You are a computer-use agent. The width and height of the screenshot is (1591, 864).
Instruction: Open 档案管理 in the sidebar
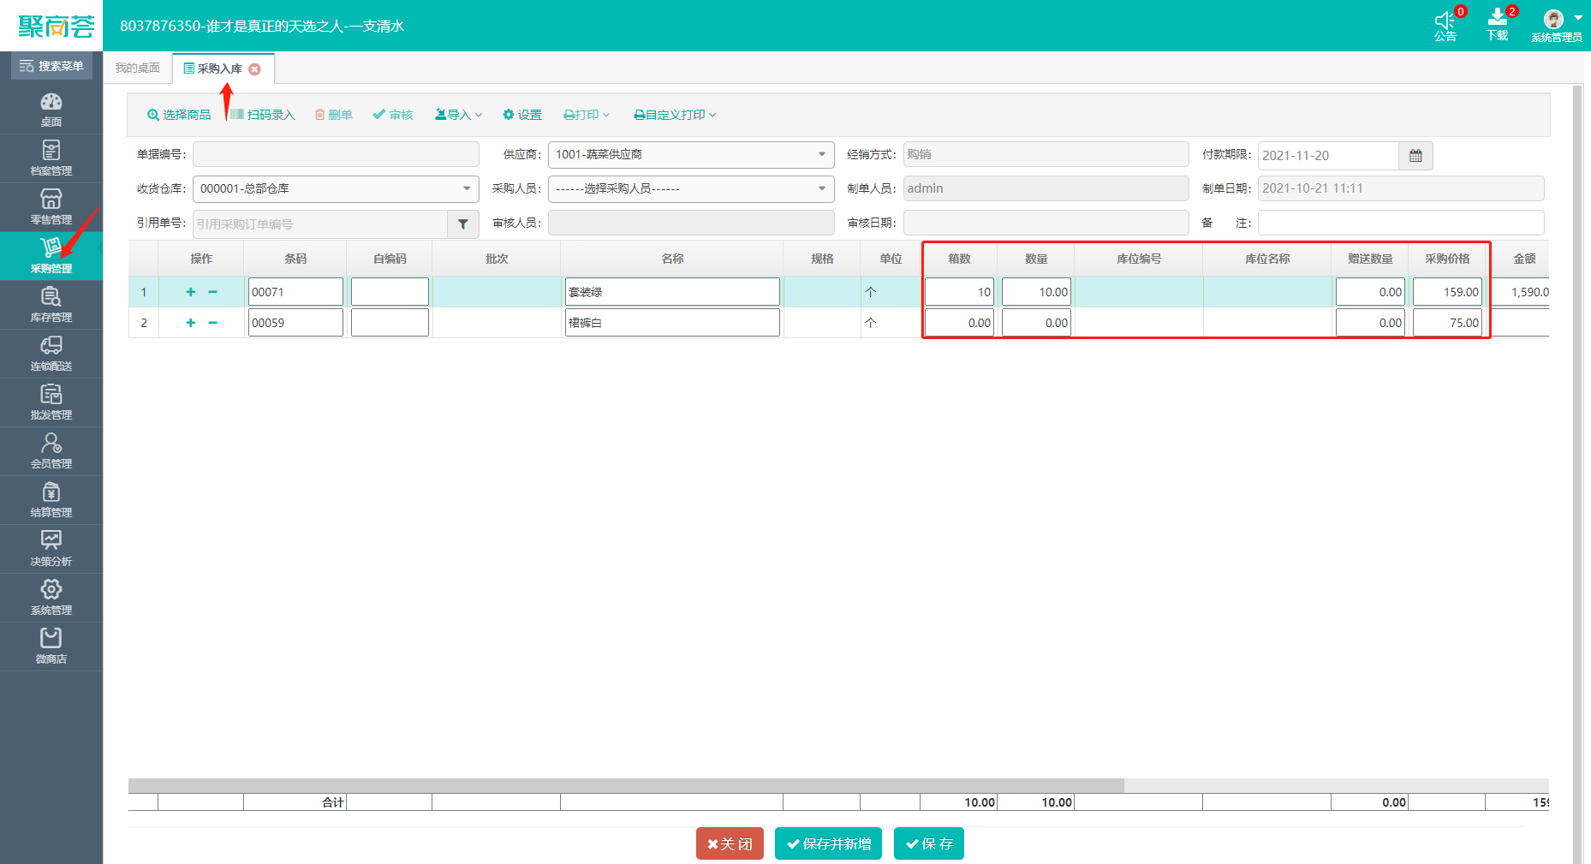pyautogui.click(x=51, y=158)
